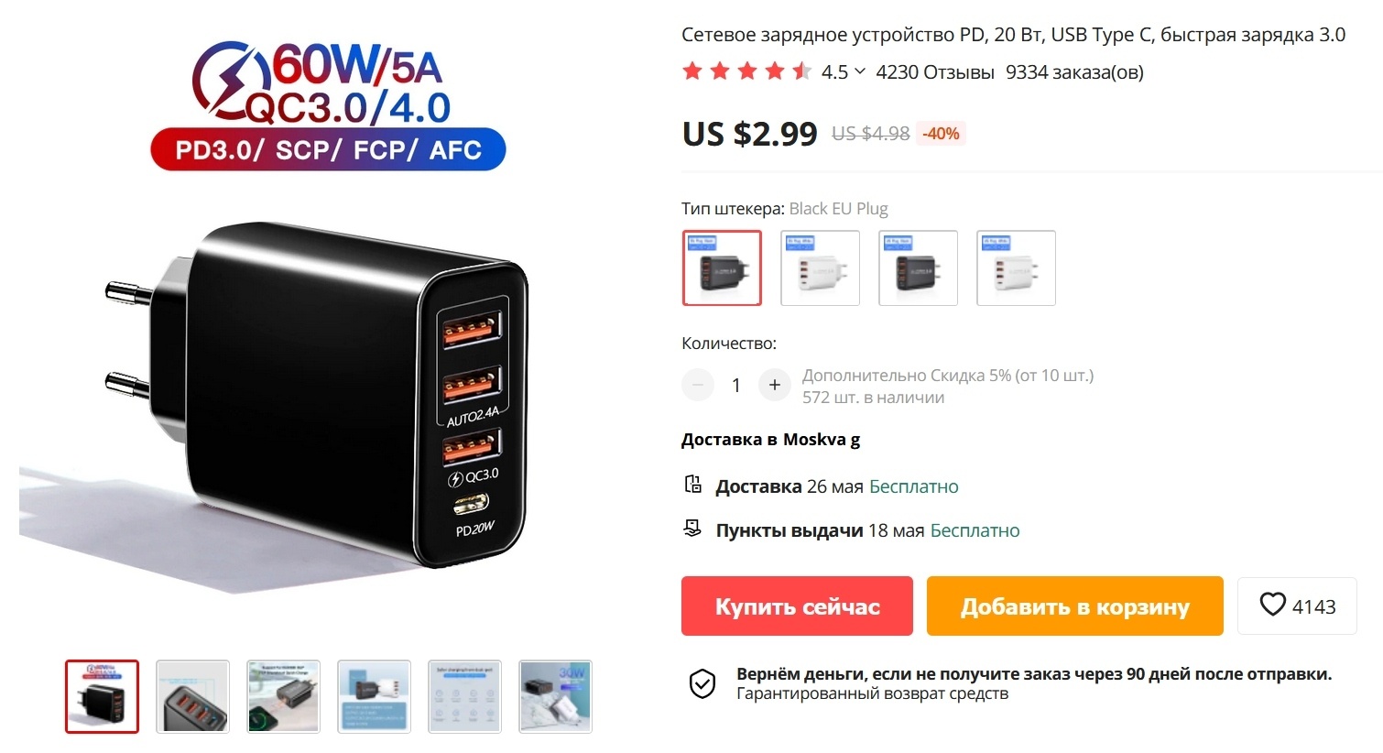This screenshot has width=1383, height=753.
Task: Open the first gallery thumbnail with 60W label
Action: (102, 696)
